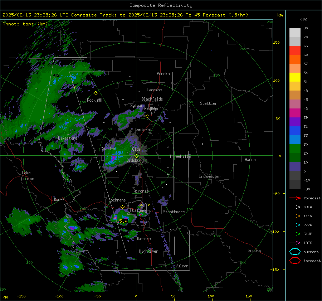Click the green 31JP track arrow
322x301 pixels.
(x=295, y=234)
